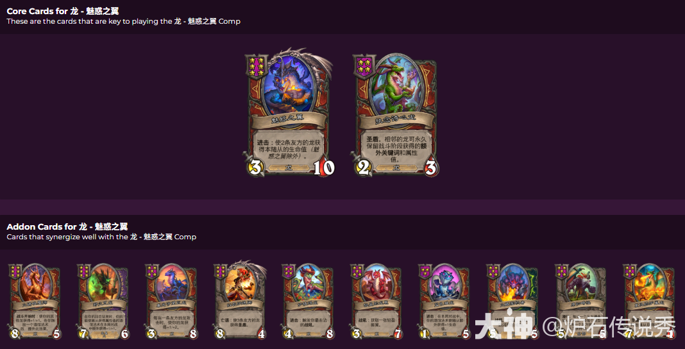This screenshot has width=685, height=349.
Task: Click the Addon Cards for 龙 - 魅惑之翼 heading
Action: click(x=67, y=226)
